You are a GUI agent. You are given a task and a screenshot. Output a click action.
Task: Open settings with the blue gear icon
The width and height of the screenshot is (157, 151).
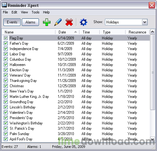83,22
